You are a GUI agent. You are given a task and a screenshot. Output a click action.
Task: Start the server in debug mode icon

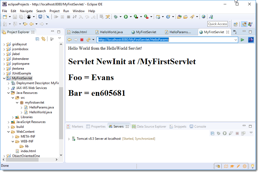219,133
